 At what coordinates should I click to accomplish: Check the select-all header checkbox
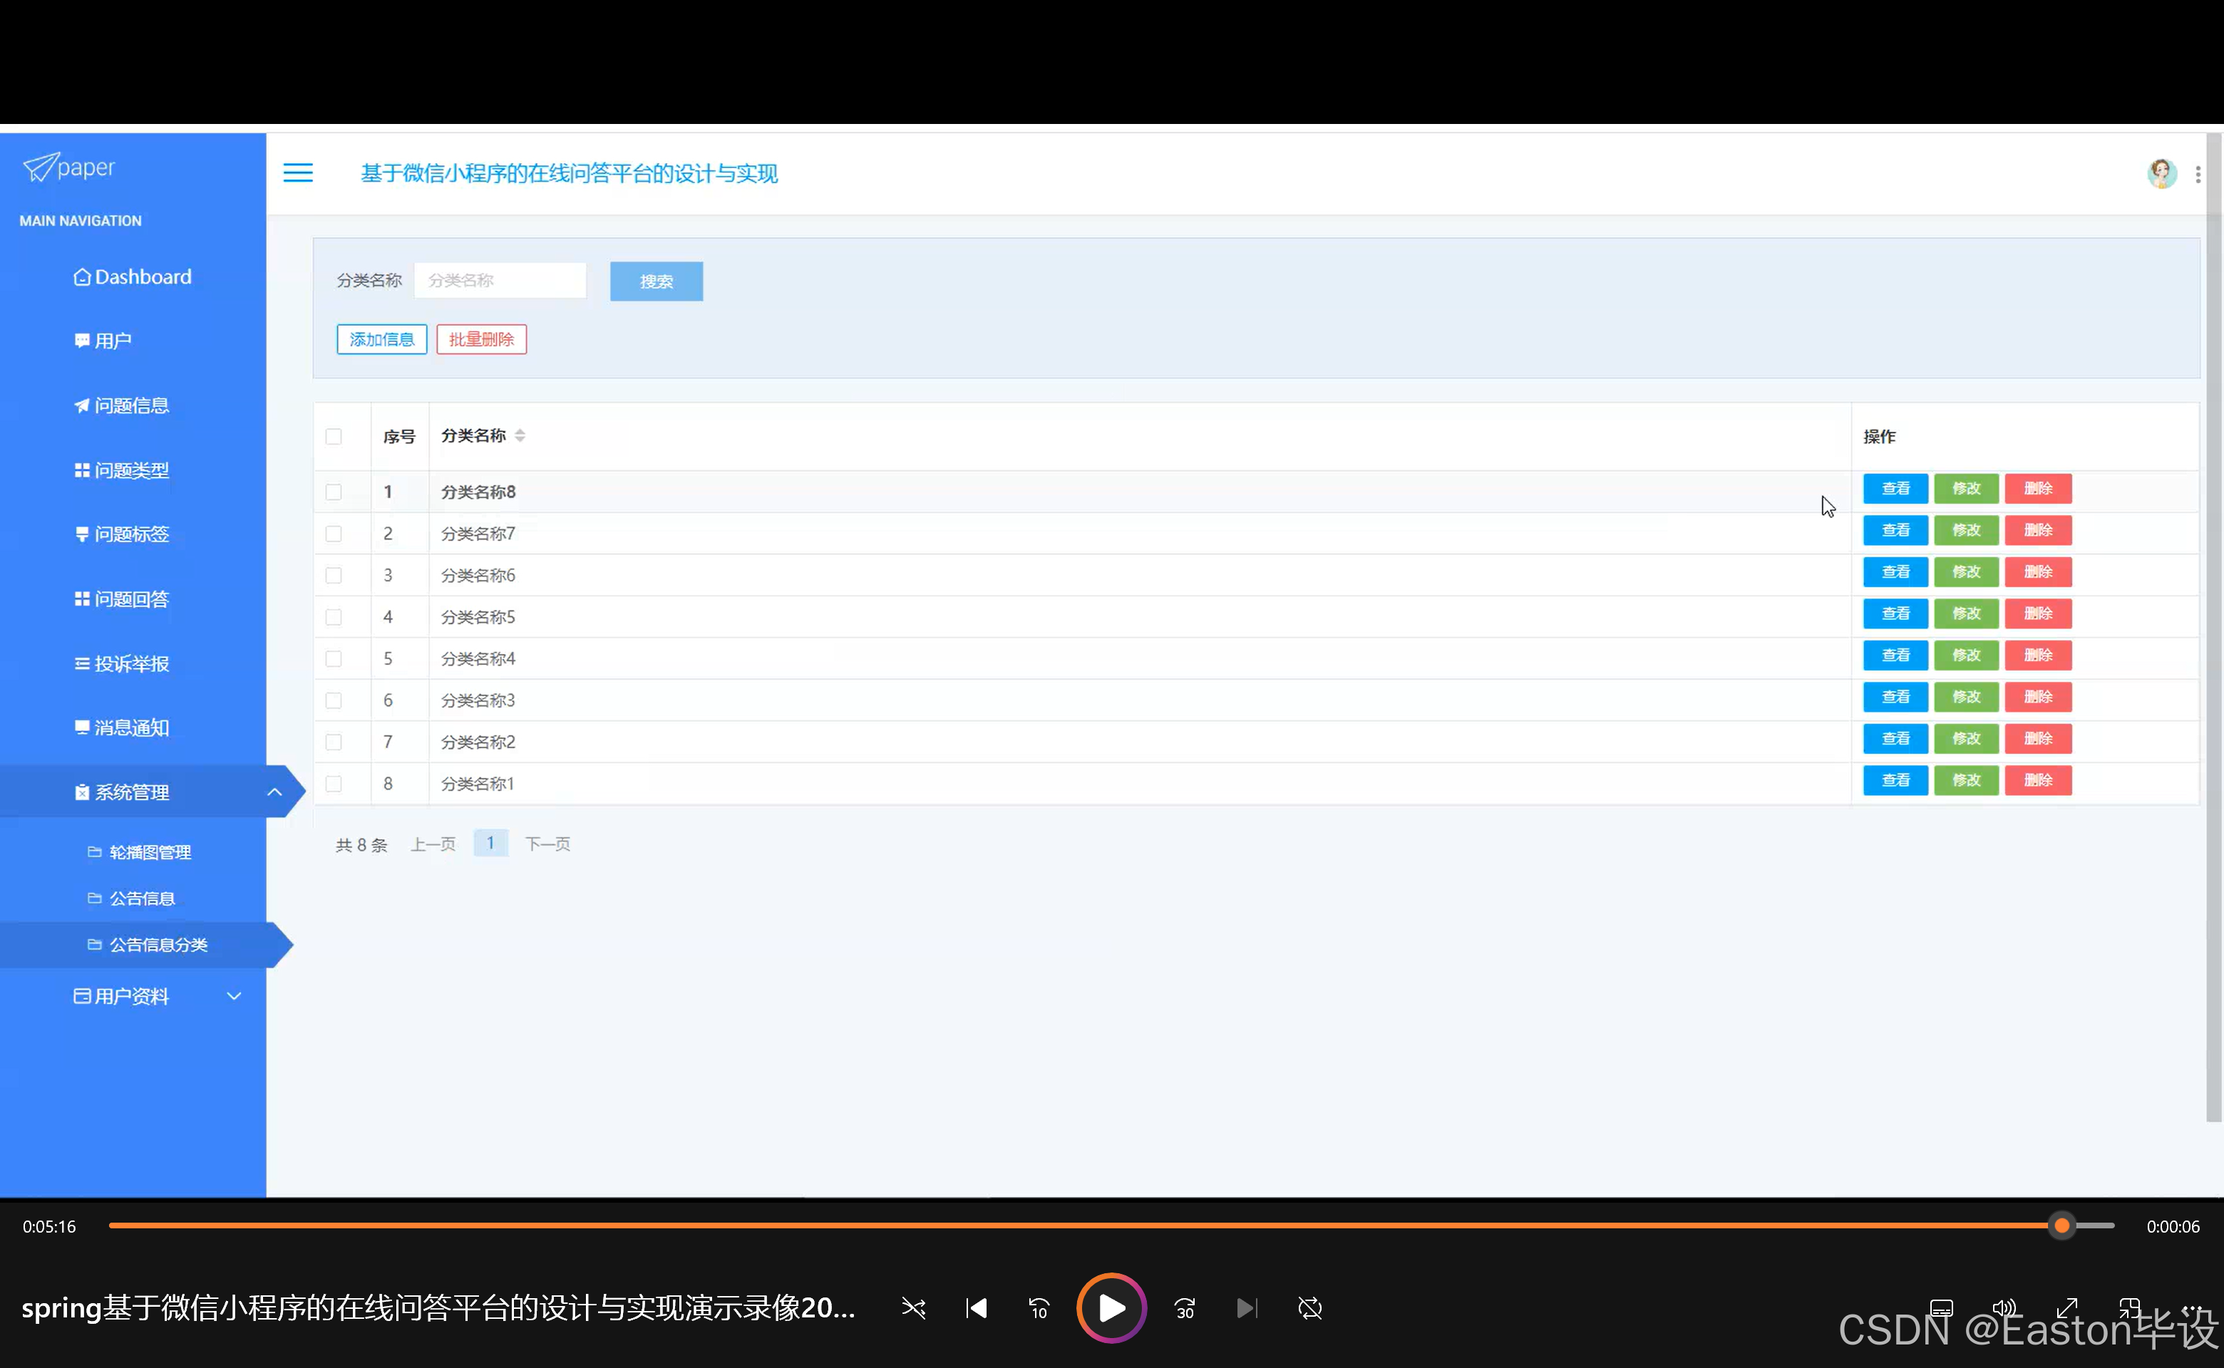[334, 437]
